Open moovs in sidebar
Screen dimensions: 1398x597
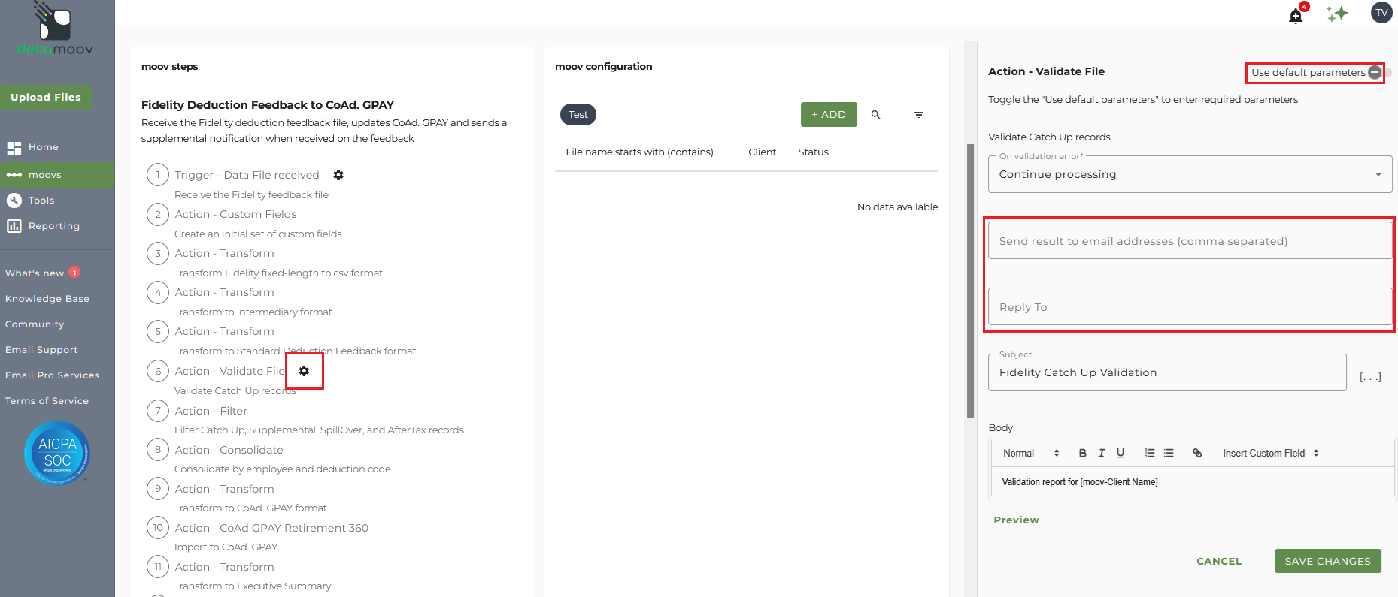pyautogui.click(x=57, y=175)
